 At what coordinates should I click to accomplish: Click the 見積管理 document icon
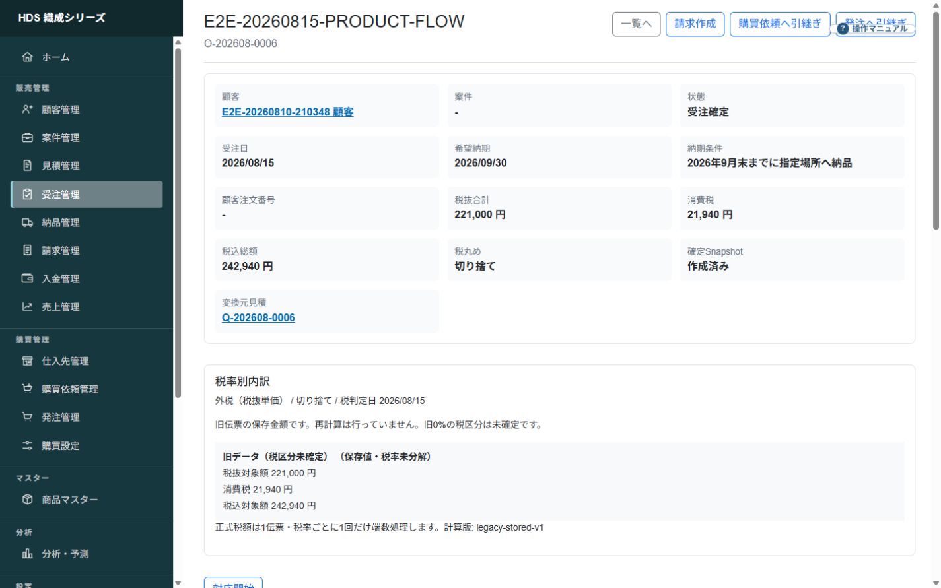pyautogui.click(x=27, y=166)
